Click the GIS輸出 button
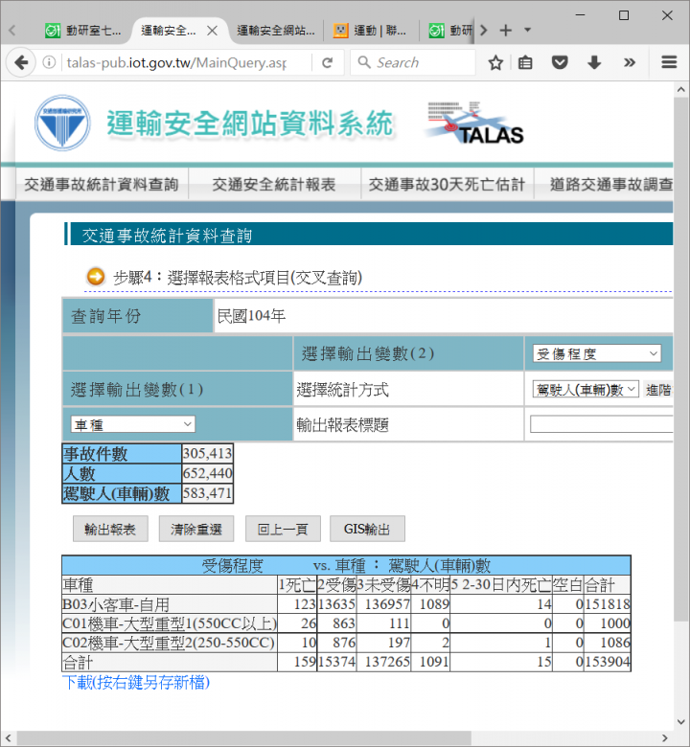This screenshot has height=747, width=690. (367, 529)
